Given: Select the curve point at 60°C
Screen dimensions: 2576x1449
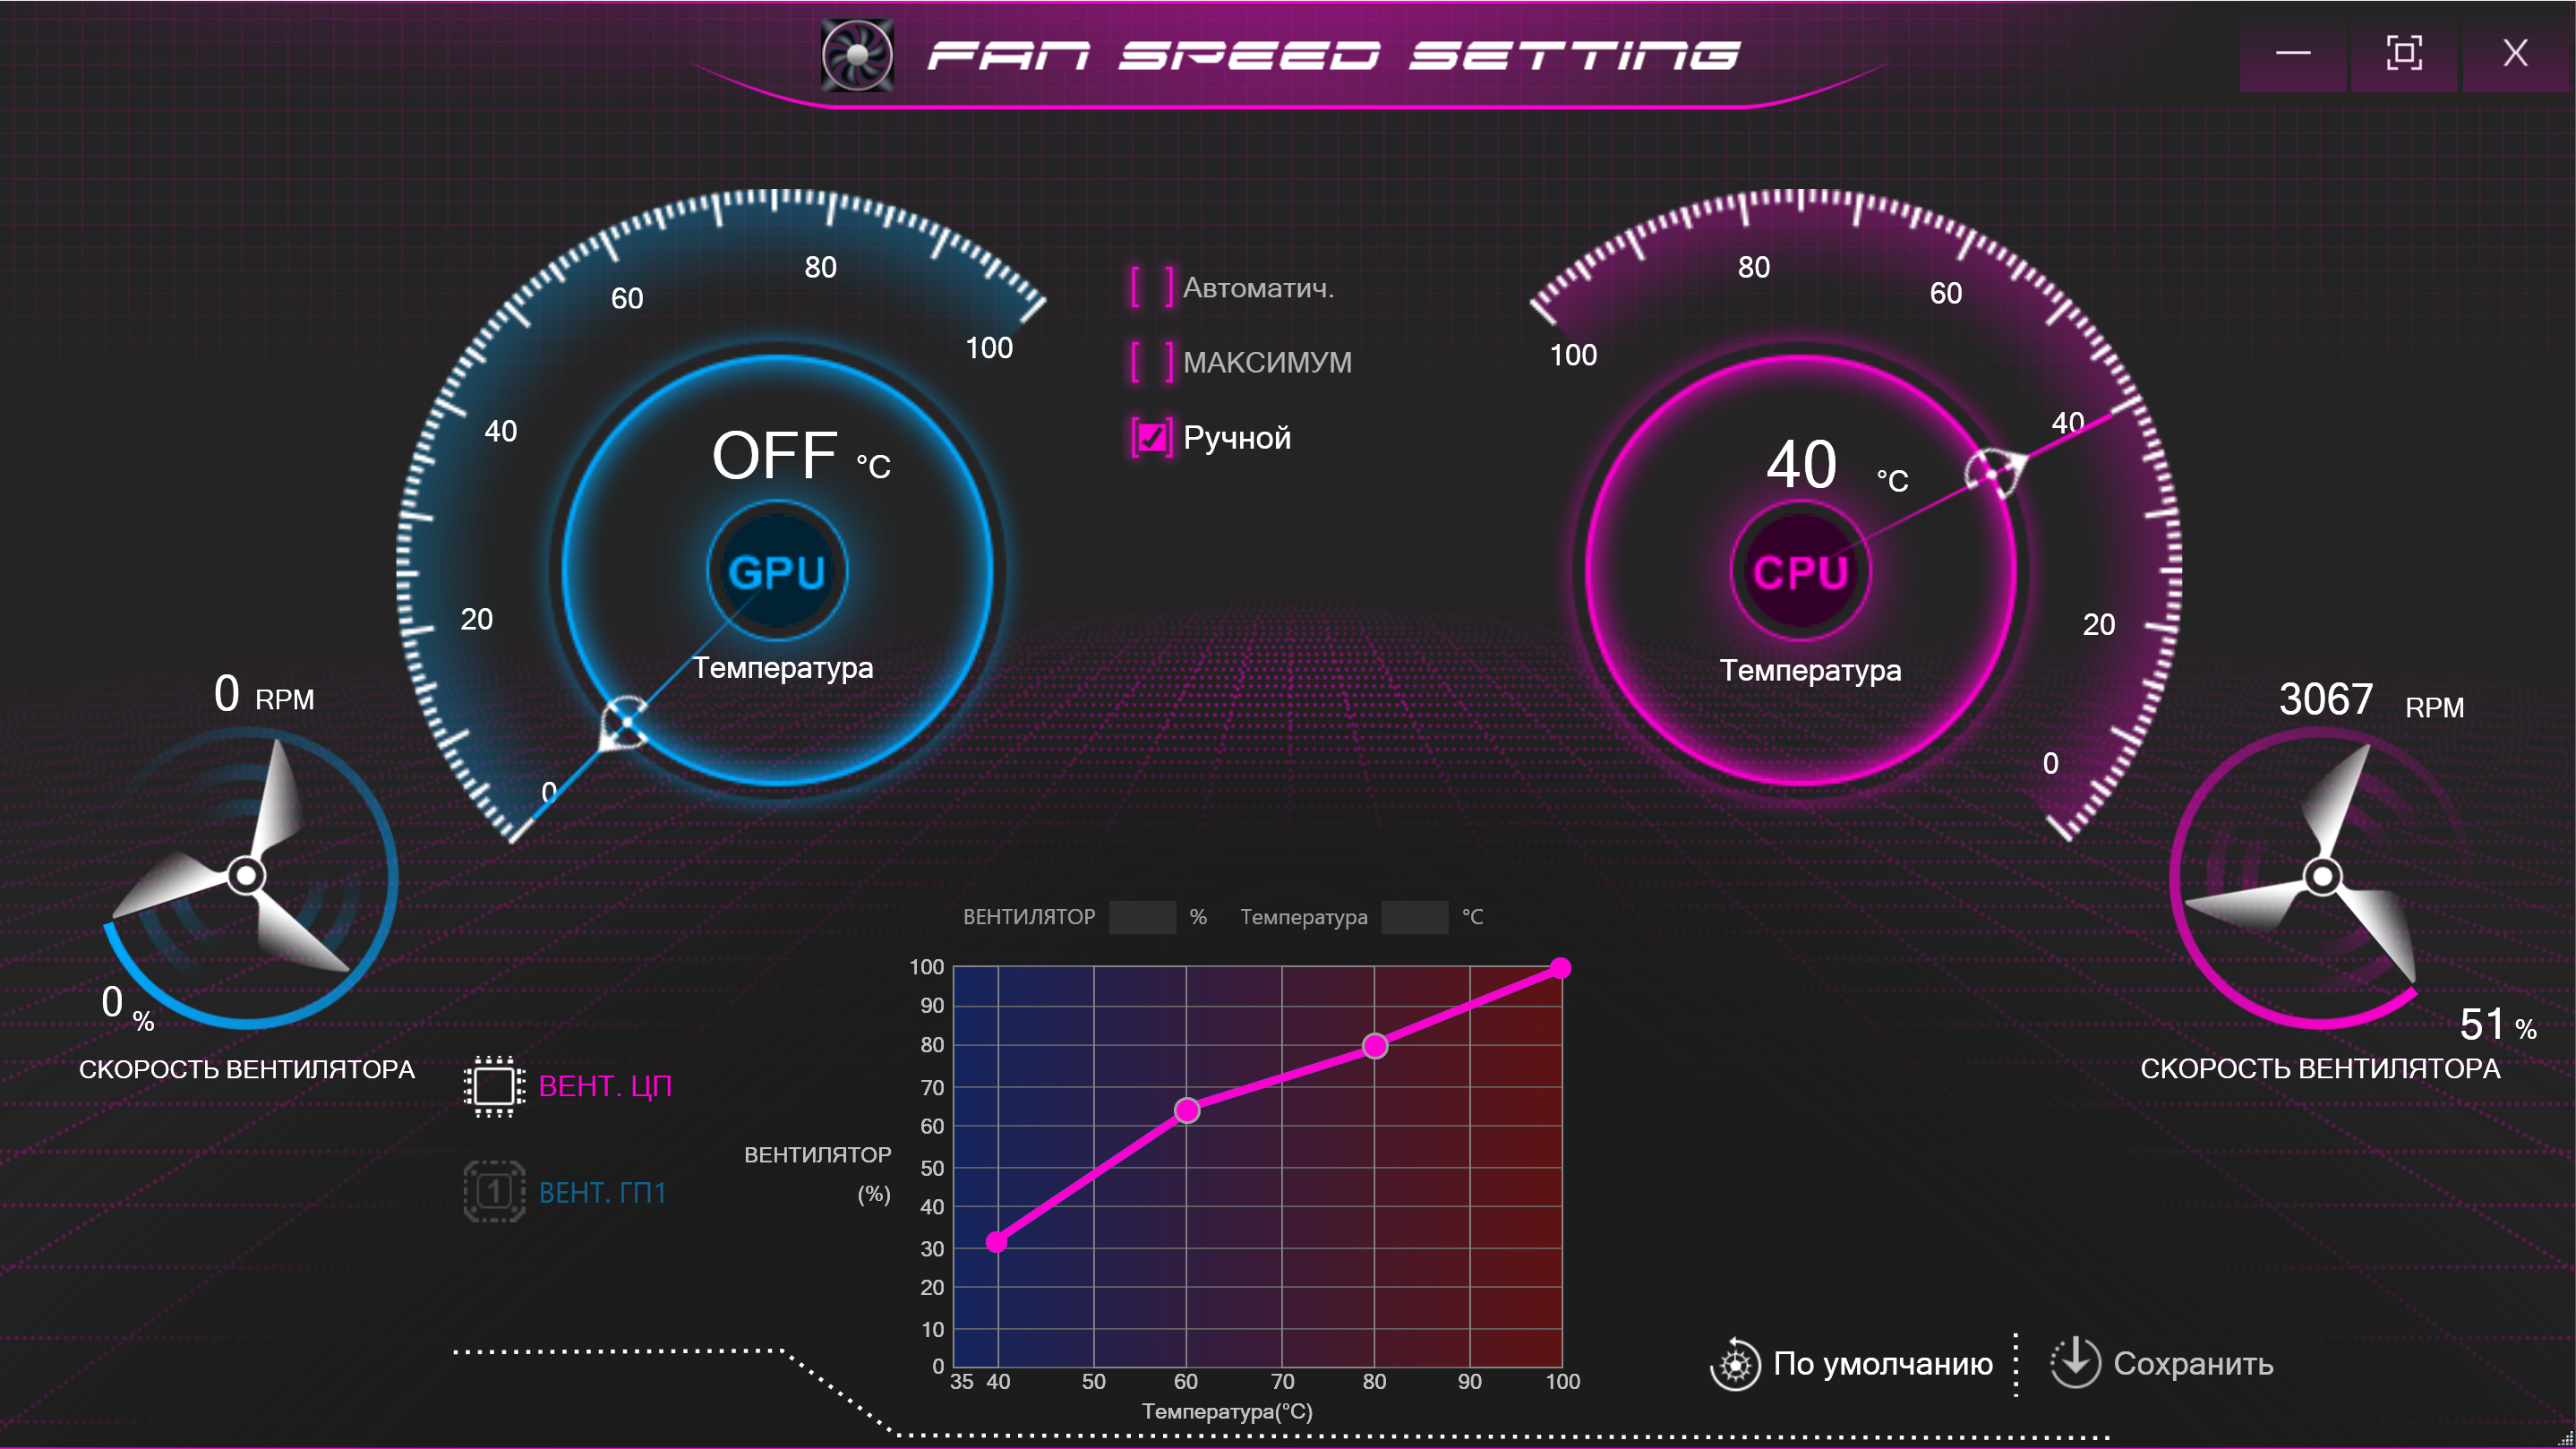Looking at the screenshot, I should tap(1187, 1110).
